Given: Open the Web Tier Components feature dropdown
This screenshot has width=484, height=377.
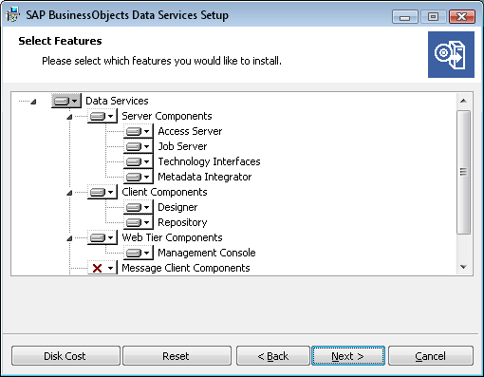Looking at the screenshot, I should (x=102, y=237).
